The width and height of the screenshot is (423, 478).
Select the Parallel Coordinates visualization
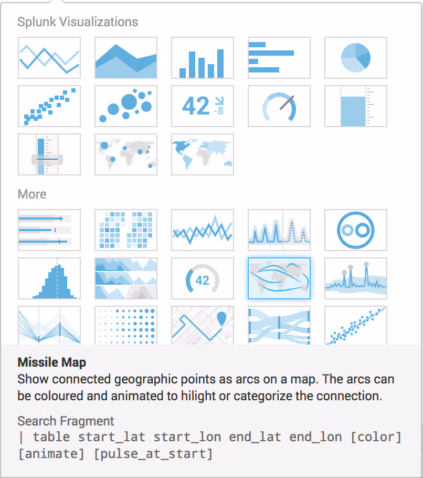click(x=49, y=326)
